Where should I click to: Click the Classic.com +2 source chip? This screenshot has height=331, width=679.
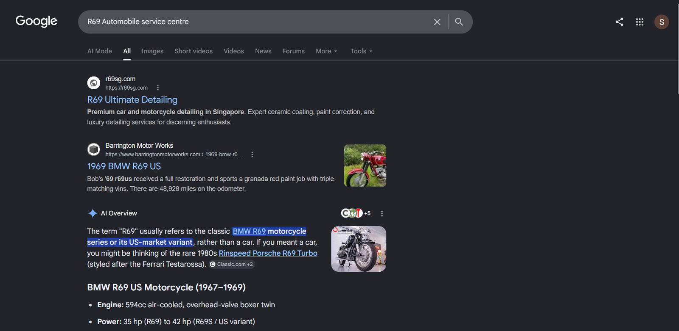(232, 264)
